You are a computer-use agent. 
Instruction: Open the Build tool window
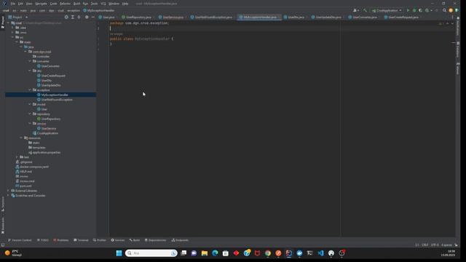pyautogui.click(x=135, y=240)
